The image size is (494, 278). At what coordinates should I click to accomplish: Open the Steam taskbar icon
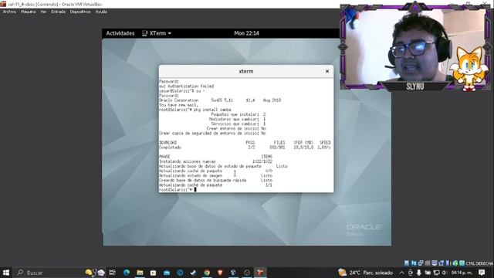point(193,273)
